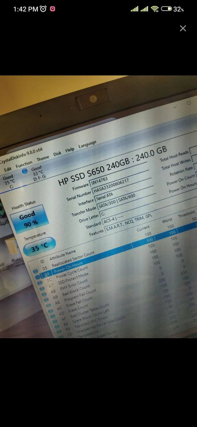Click the Power On Count label
This screenshot has height=427, width=197.
pos(180,180)
